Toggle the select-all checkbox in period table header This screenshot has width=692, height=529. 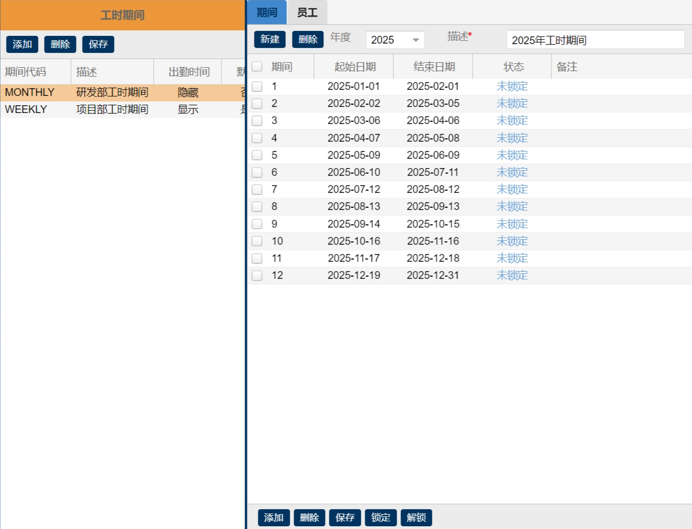tap(257, 67)
